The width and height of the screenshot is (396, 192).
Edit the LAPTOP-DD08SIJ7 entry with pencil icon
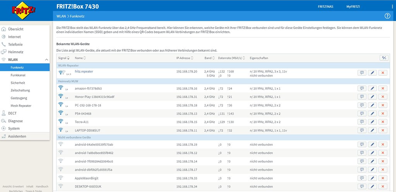tap(372, 130)
